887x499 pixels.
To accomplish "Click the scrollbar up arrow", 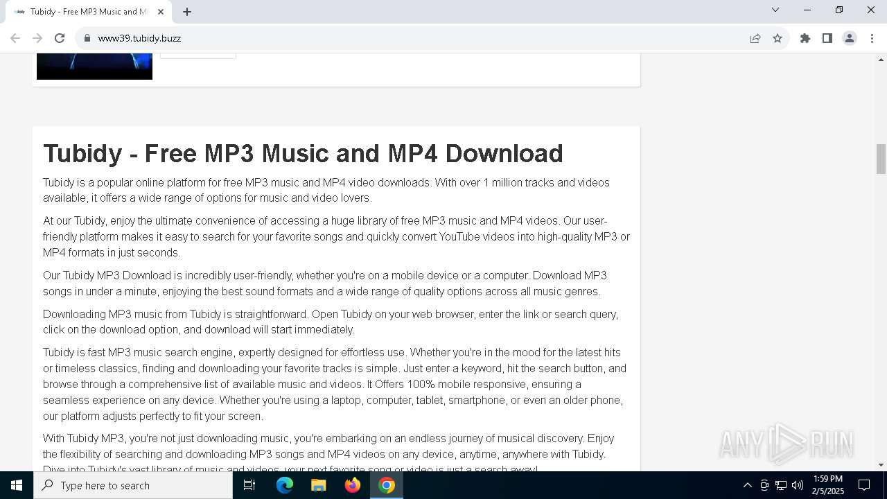I will [x=881, y=59].
